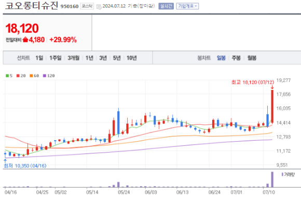The image size is (301, 197).
Task: Click the tallest purple volume bar
Action: [272, 179]
